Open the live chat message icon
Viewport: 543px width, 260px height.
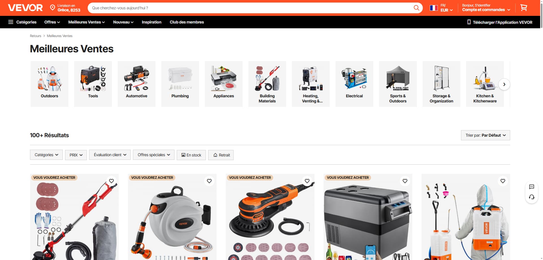pyautogui.click(x=531, y=187)
